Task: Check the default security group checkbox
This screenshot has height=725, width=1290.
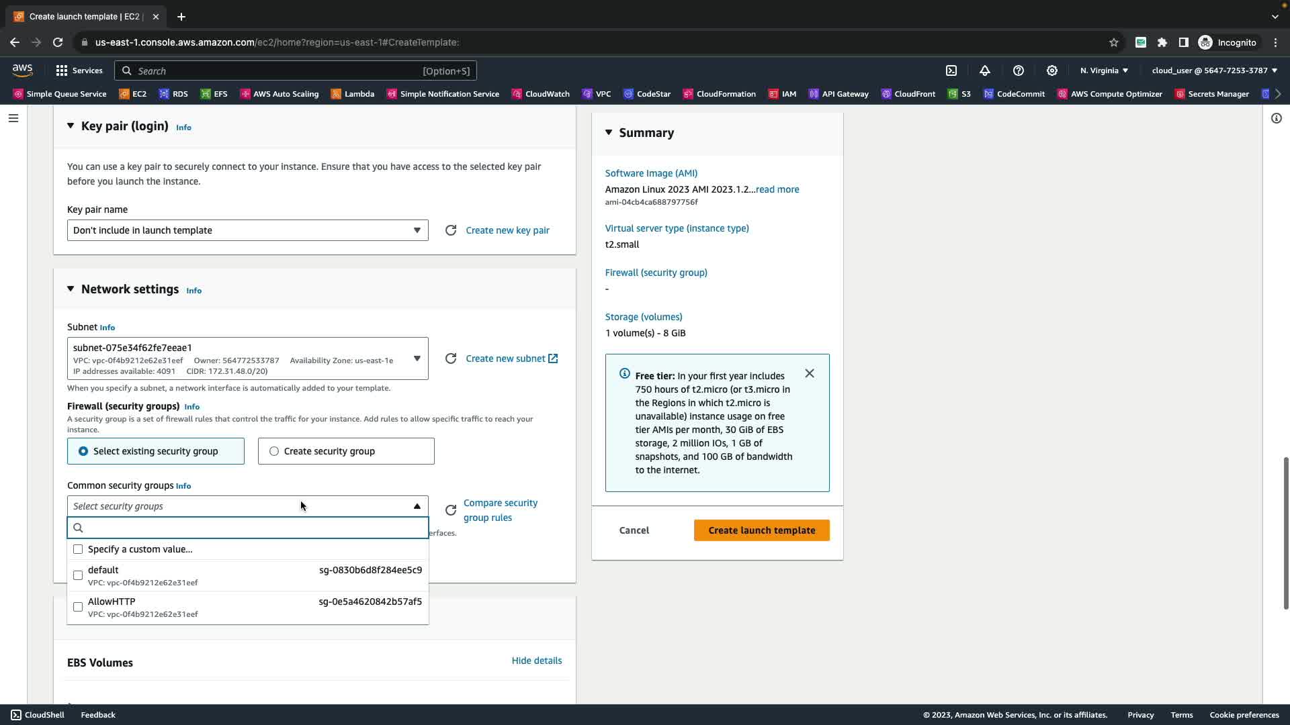Action: pos(78,575)
